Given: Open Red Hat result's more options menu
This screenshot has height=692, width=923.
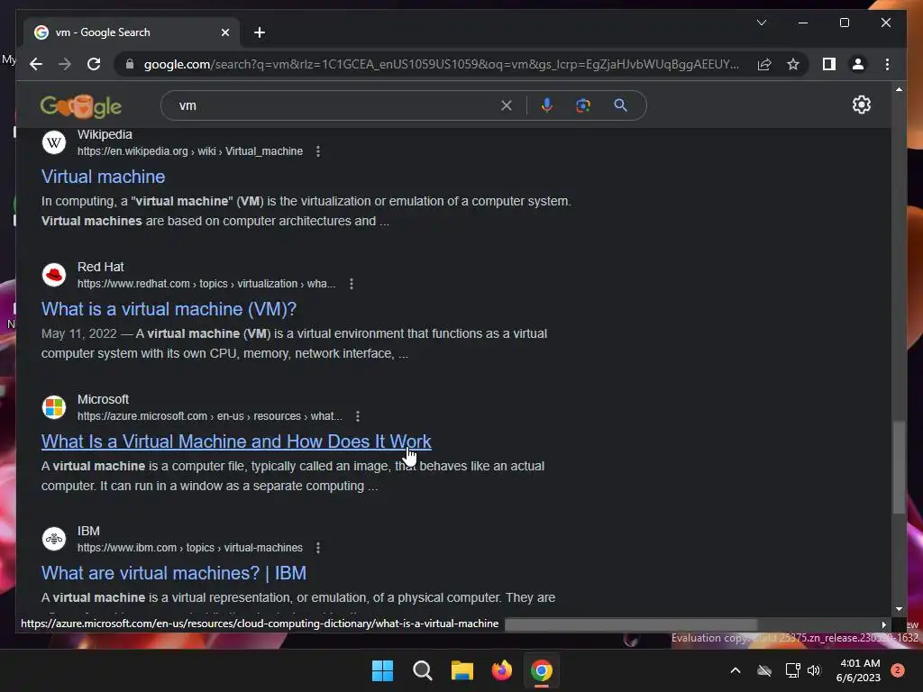Looking at the screenshot, I should [x=352, y=284].
